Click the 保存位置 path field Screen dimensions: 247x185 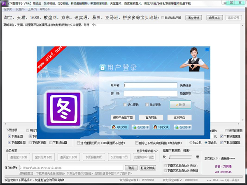pyautogui.click(x=71, y=168)
